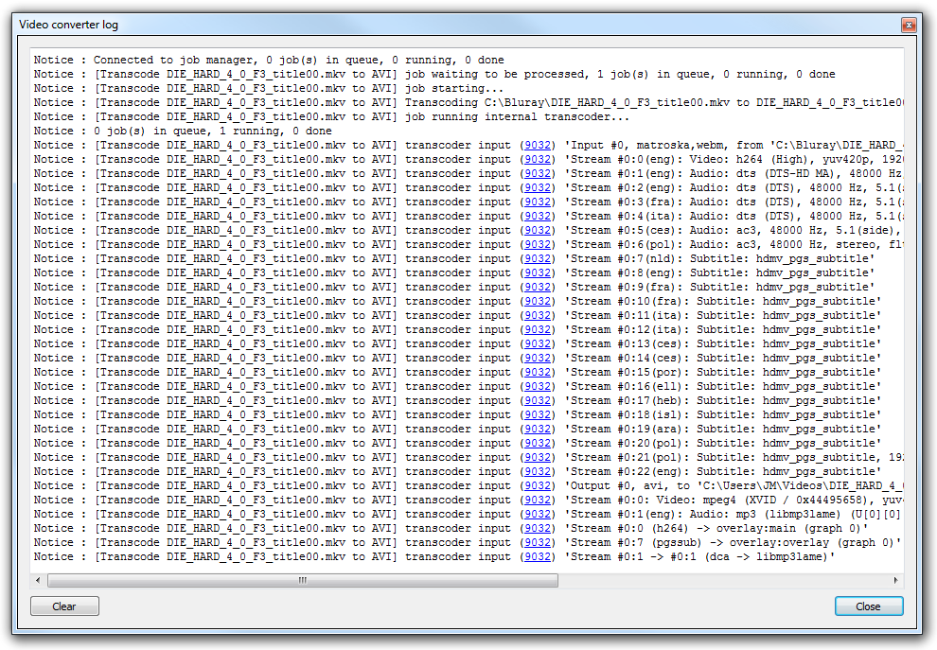The image size is (937, 650).
Task: Click the horizontal scrollbar thumb
Action: pyautogui.click(x=303, y=581)
